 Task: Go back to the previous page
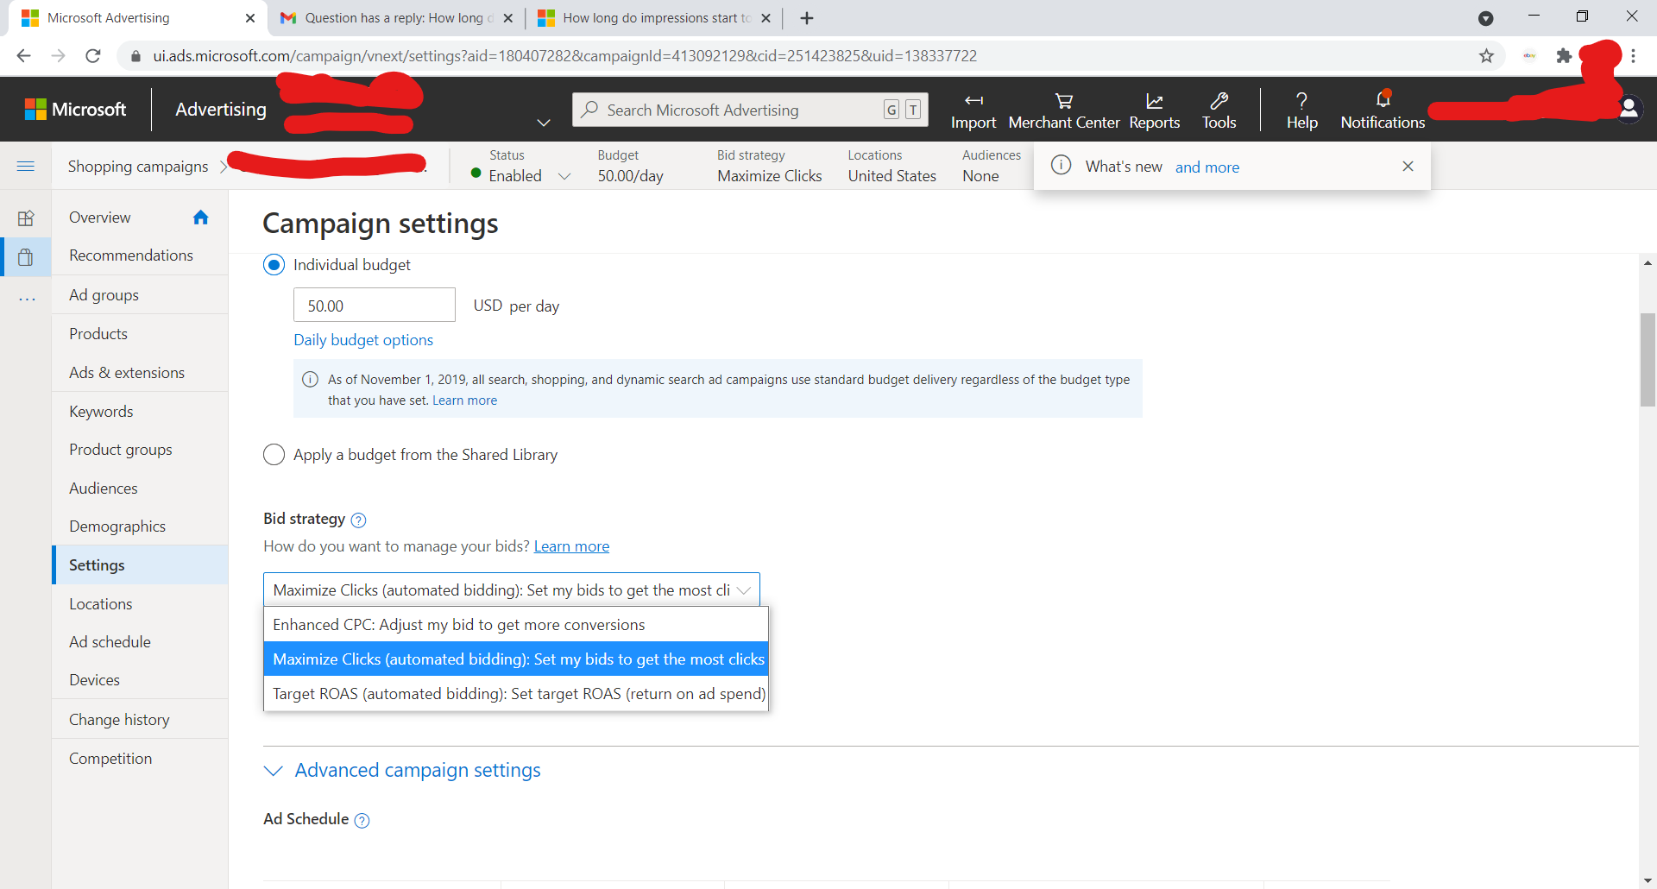point(24,56)
